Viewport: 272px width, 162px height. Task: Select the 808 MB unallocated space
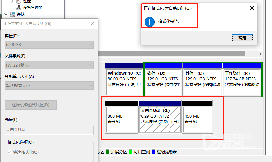[x=122, y=117]
